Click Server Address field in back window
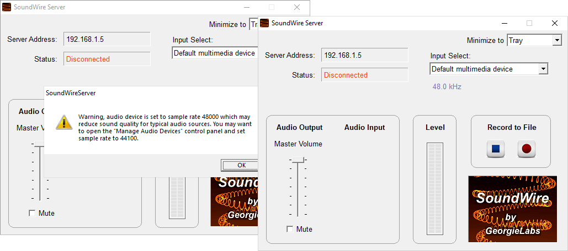Viewport: 568px width, 251px height. 107,40
